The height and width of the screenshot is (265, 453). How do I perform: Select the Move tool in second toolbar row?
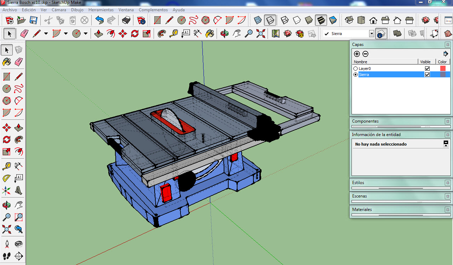(x=123, y=34)
